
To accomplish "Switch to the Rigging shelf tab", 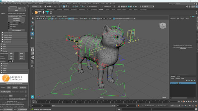I will pyautogui.click(x=66, y=10).
